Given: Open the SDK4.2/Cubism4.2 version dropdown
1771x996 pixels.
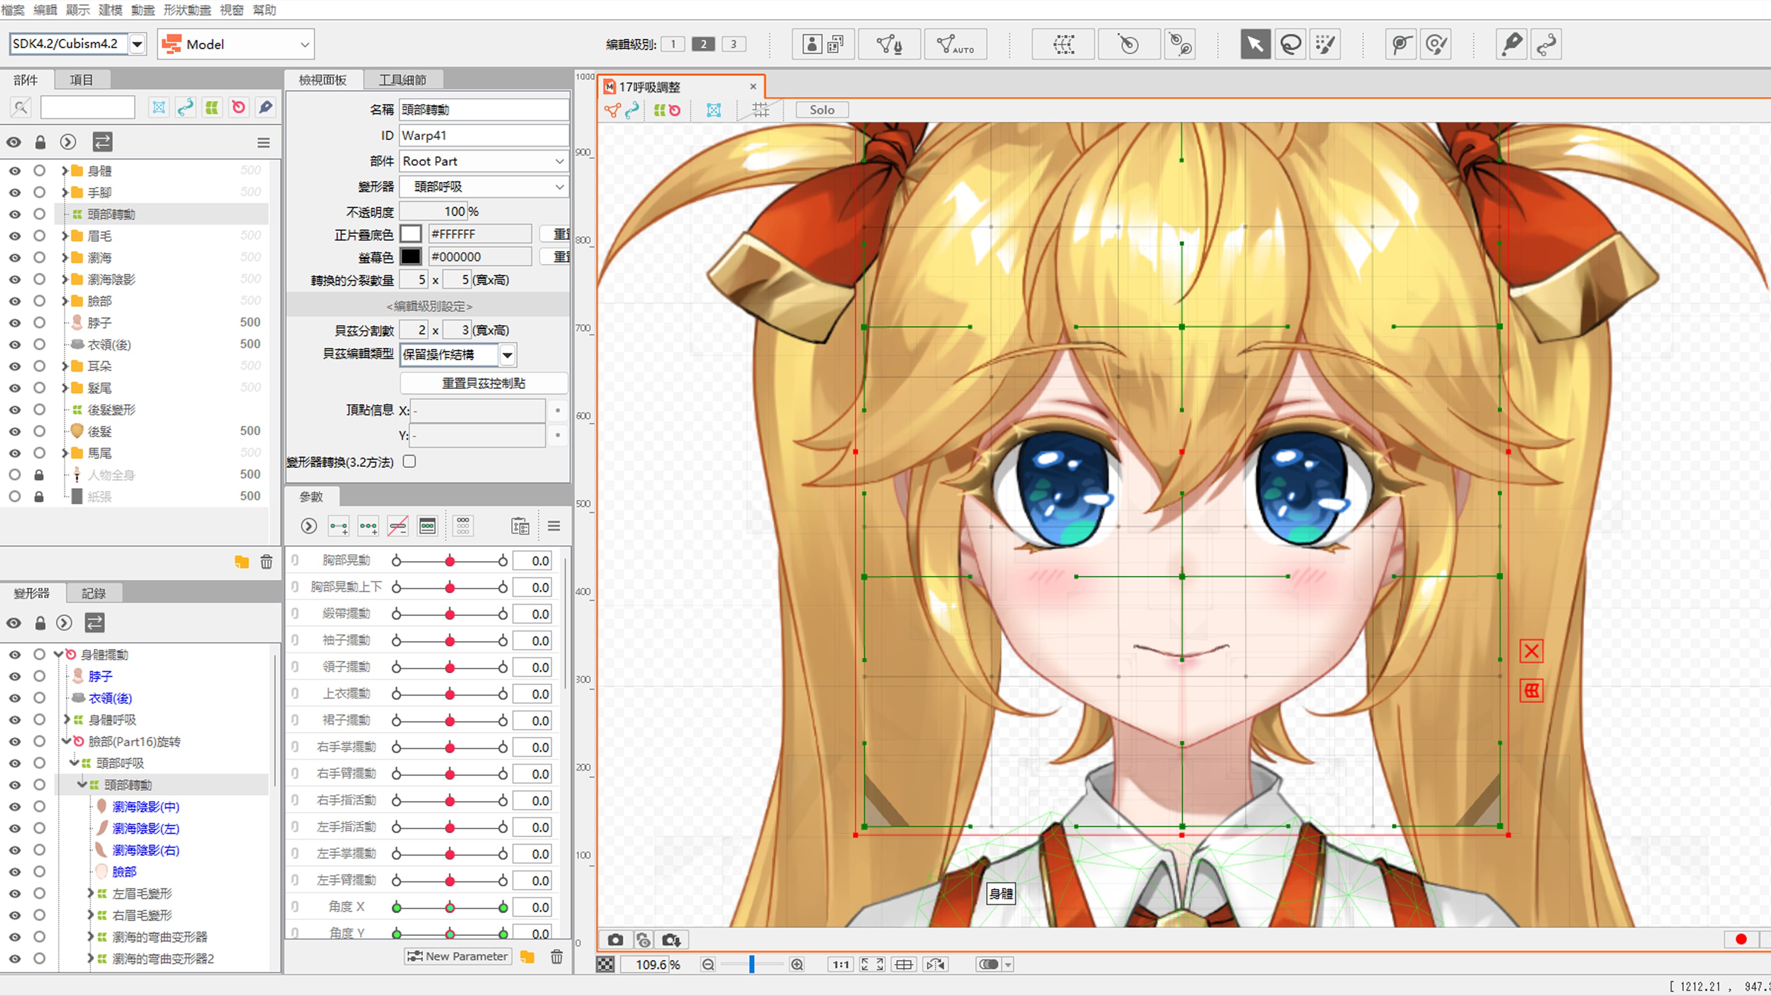Looking at the screenshot, I should tap(137, 44).
